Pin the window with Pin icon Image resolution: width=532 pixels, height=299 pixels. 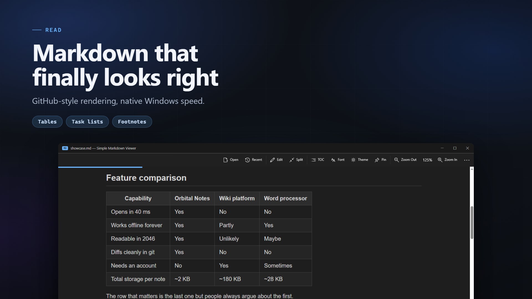click(x=377, y=160)
